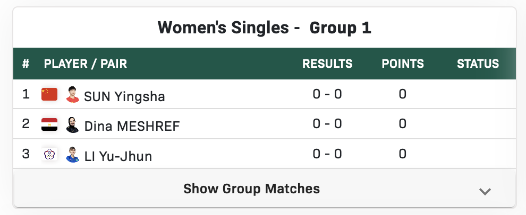526x215 pixels.
Task: Click LI Yu-Jhun's 0 - 0 result
Action: (x=327, y=155)
